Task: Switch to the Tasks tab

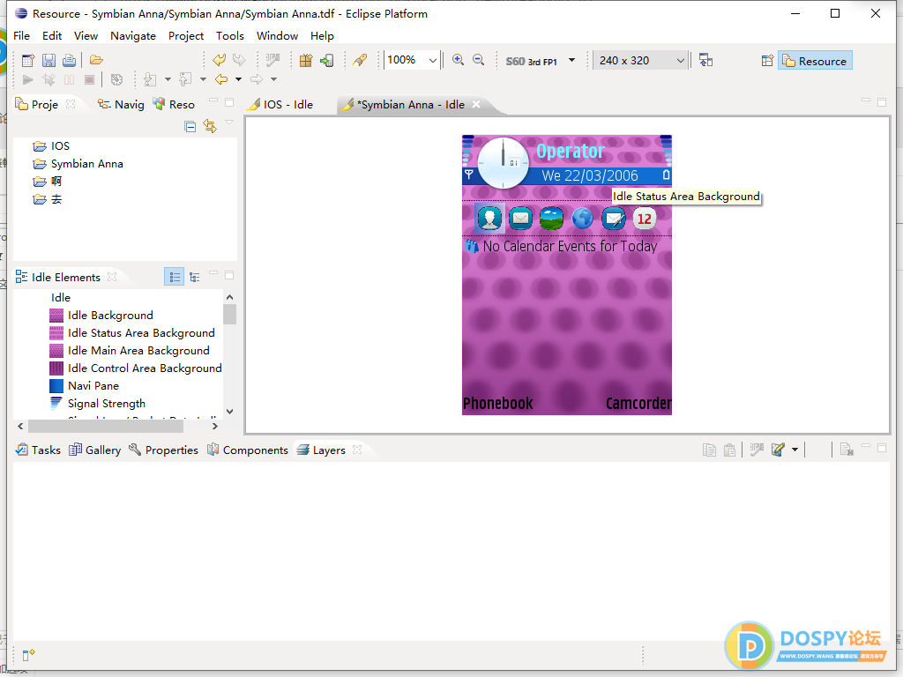Action: 38,450
